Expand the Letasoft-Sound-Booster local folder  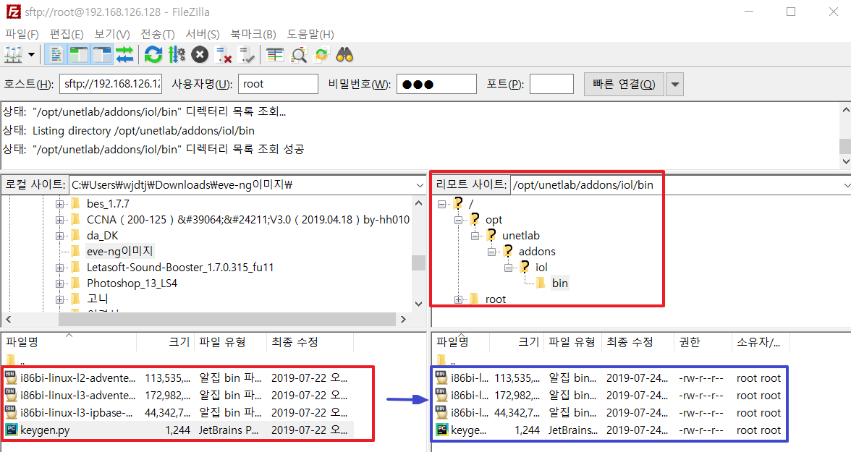point(59,268)
